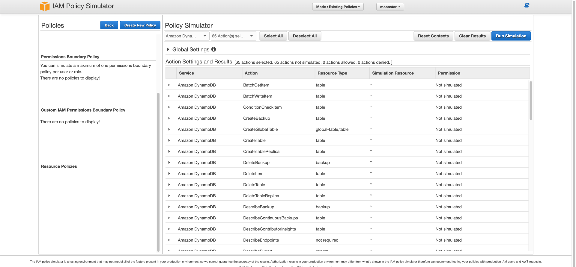This screenshot has height=267, width=576.
Task: Click the BatchWriteItem action cell
Action: (x=258, y=96)
